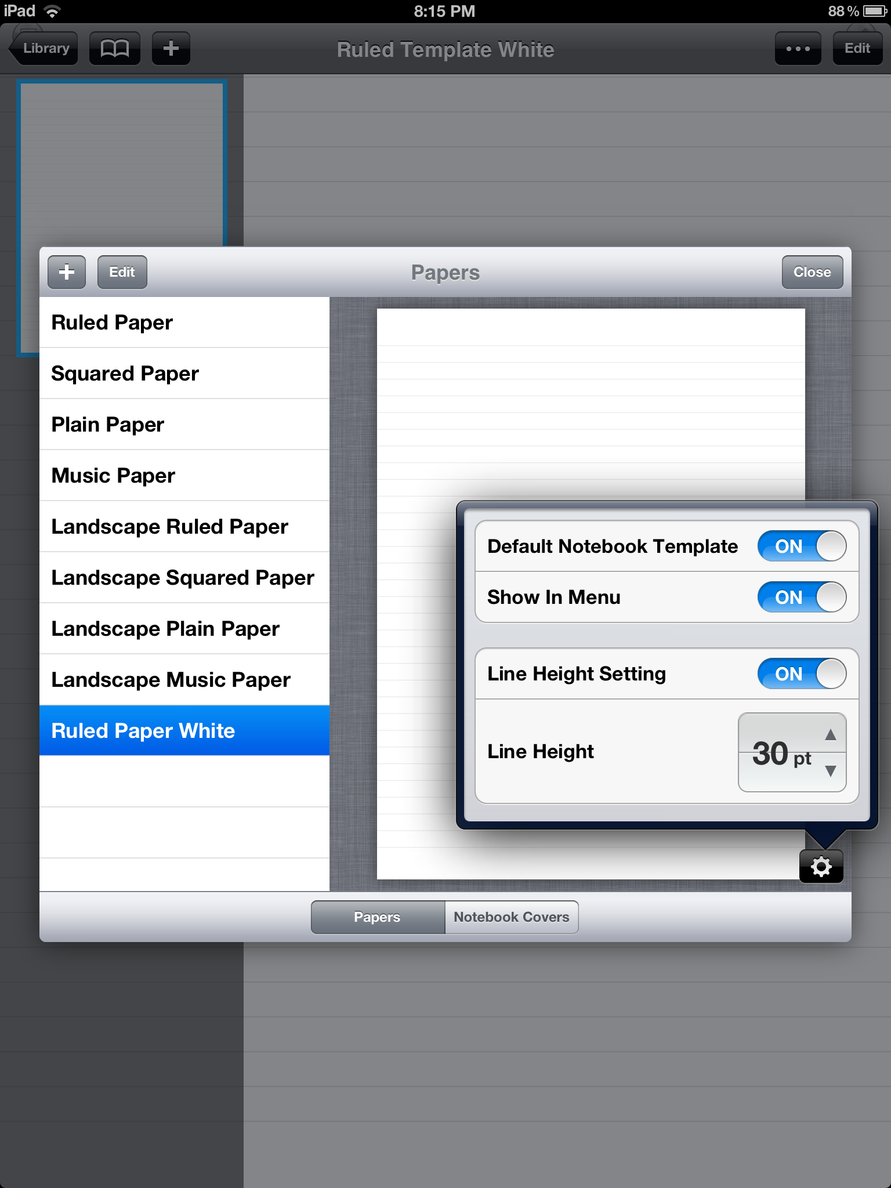Increase line height with up arrow
This screenshot has height=1188, width=891.
tap(831, 734)
